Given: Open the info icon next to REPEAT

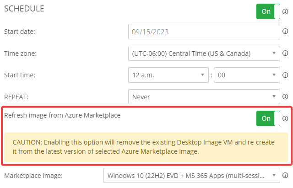Looking at the screenshot, I should coord(286,97).
